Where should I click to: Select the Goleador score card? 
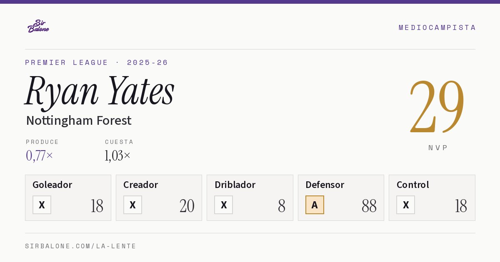tap(68, 198)
